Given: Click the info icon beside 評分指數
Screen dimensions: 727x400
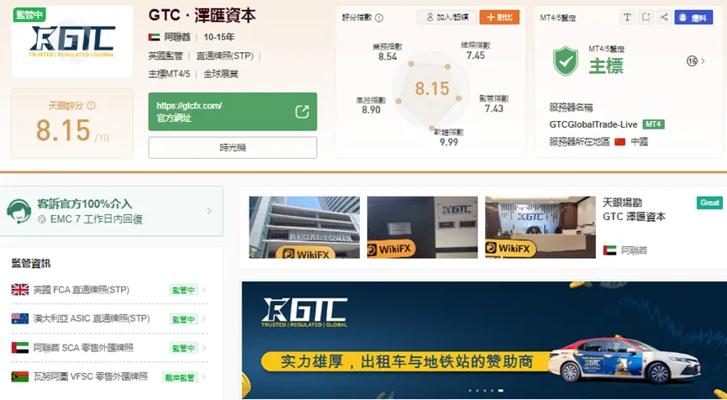Looking at the screenshot, I should tap(379, 18).
